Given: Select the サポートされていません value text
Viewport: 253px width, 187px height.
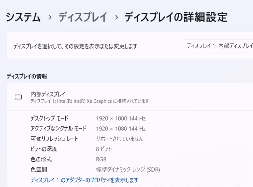Looking at the screenshot, I should click(120, 139).
